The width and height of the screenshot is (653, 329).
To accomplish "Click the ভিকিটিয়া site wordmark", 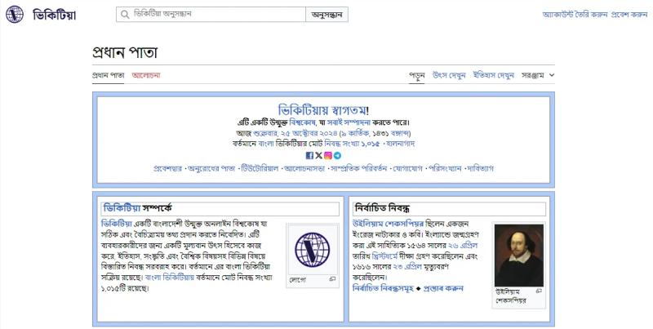I will 54,16.
